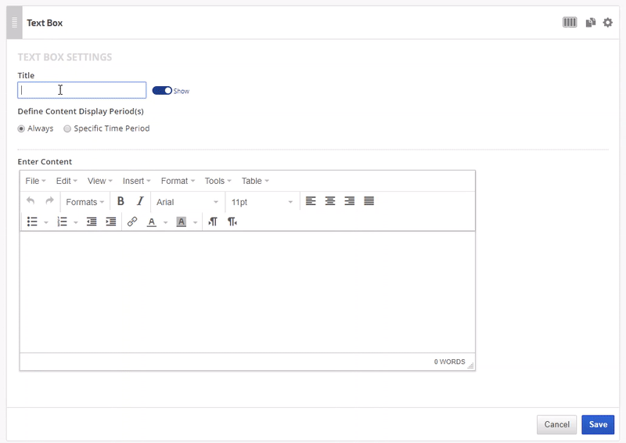
Task: Click the Cancel button
Action: [x=556, y=424]
